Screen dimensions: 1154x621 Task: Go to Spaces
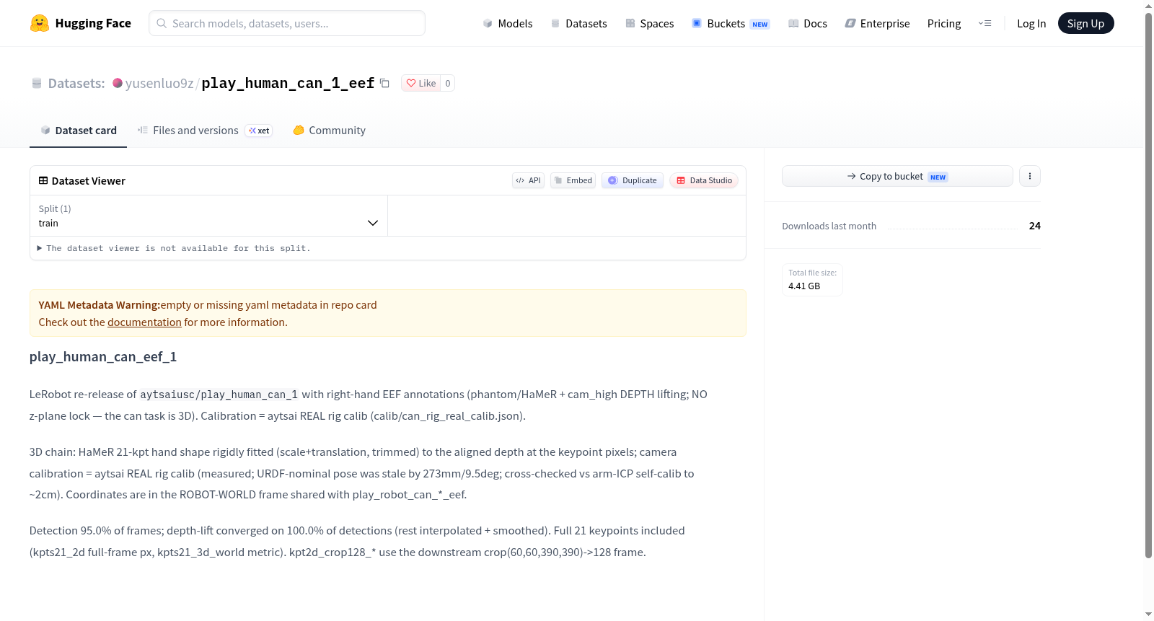[x=650, y=23]
